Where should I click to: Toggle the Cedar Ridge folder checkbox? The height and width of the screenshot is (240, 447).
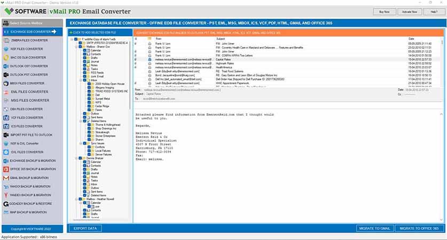pyautogui.click(x=89, y=106)
